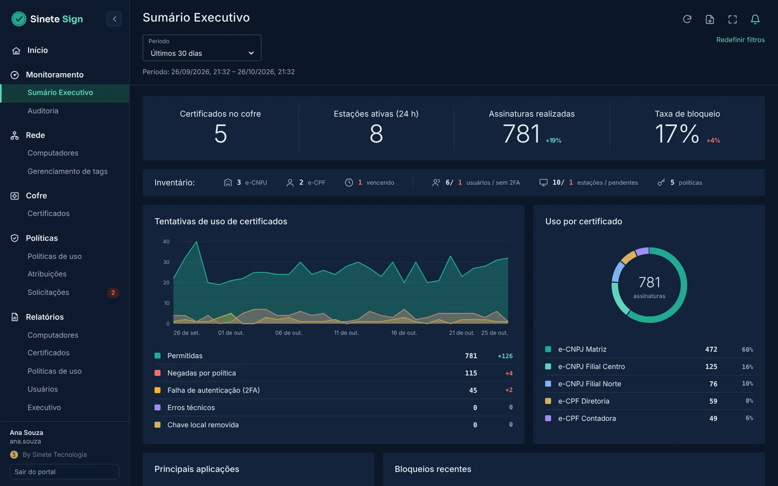The image size is (778, 486).
Task: Click the e-CPF person icon in inventory
Action: (x=290, y=183)
